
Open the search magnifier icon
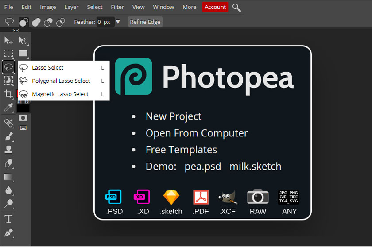pos(236,8)
